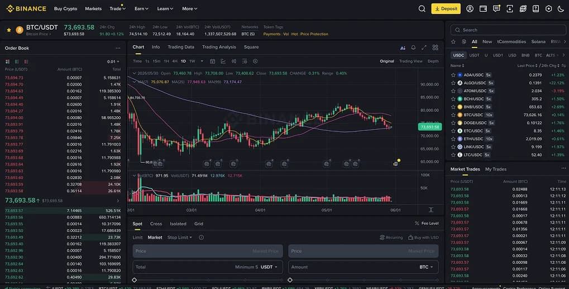Click the sell-side percentage slider handle
The width and height of the screenshot is (569, 289).
point(290,280)
